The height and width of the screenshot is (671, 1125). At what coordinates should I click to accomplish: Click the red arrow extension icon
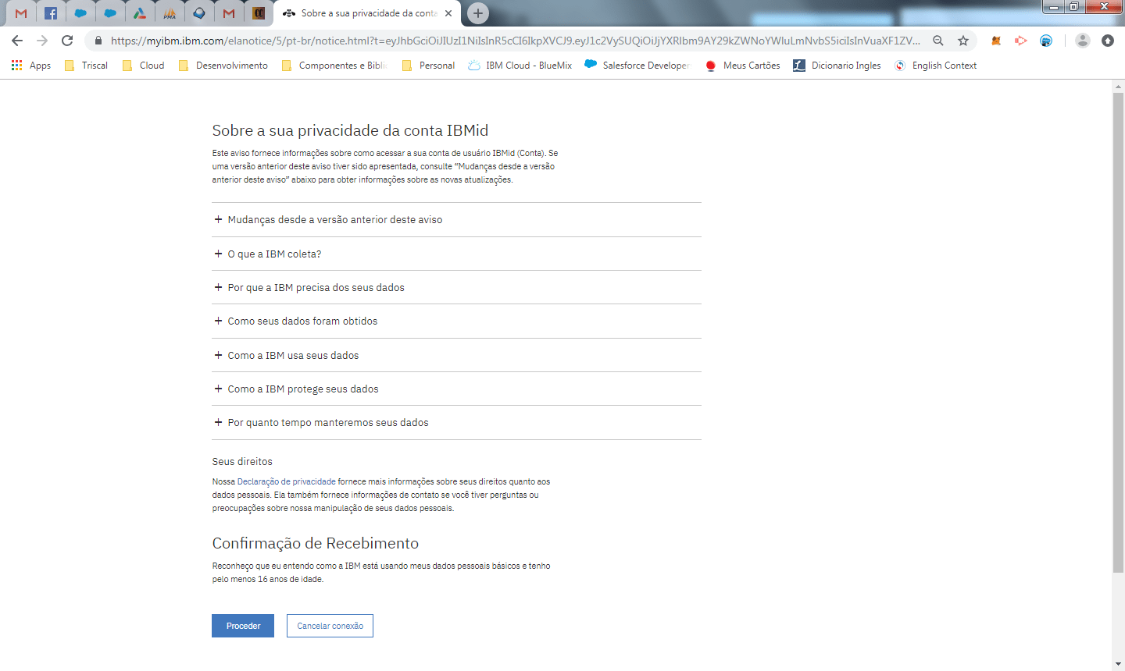(1021, 41)
